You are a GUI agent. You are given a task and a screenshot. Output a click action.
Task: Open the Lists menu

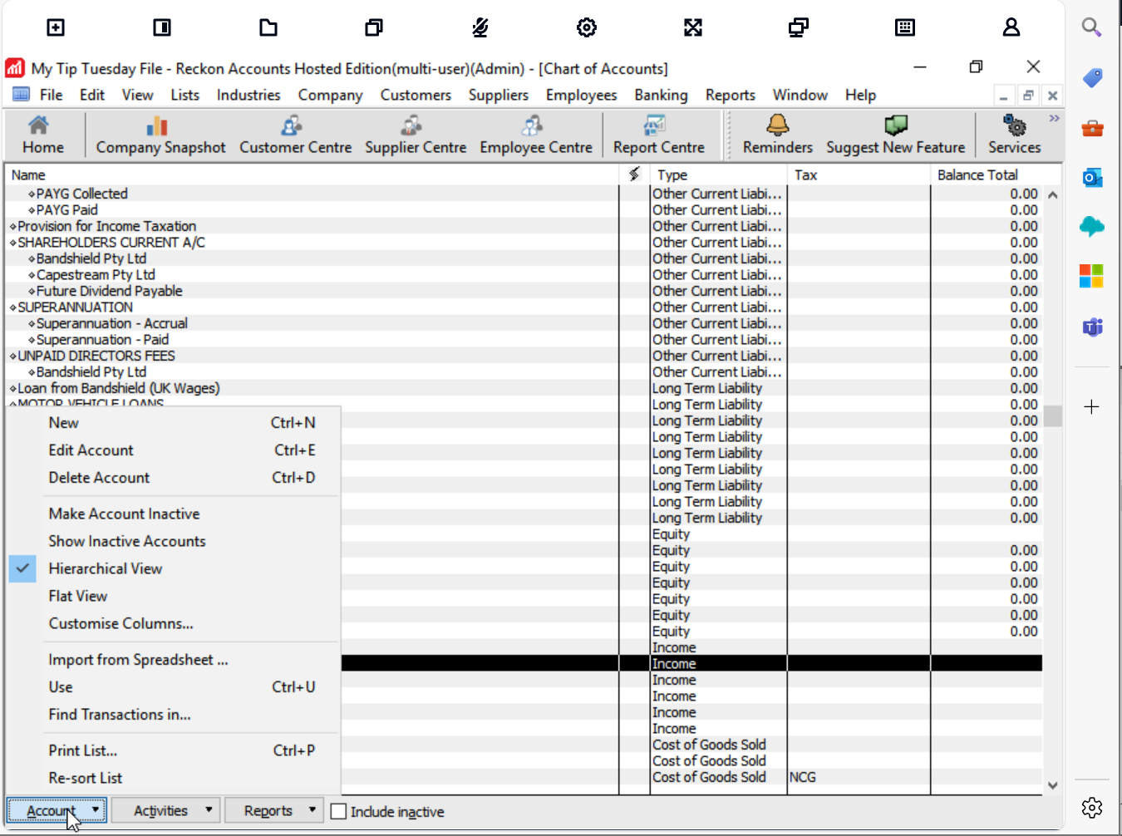[185, 95]
